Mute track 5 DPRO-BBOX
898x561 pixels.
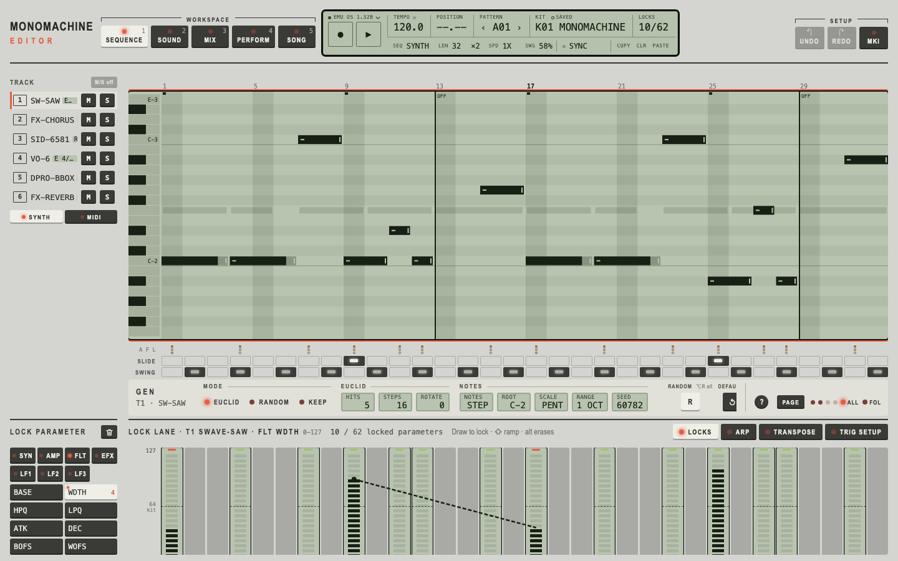(89, 178)
